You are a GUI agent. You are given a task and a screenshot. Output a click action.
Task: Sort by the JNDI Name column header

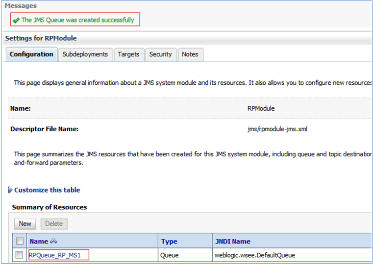click(233, 242)
